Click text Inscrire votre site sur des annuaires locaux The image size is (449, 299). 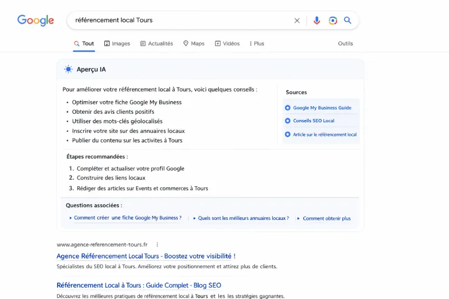pyautogui.click(x=129, y=131)
